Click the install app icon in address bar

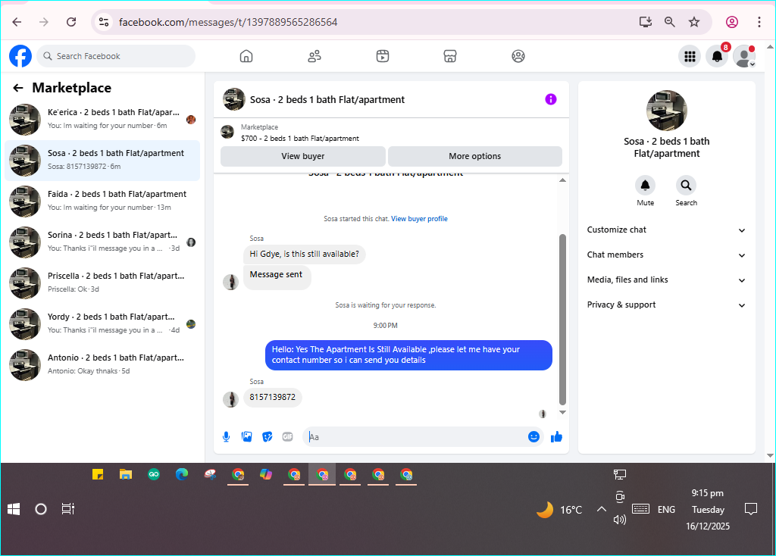(x=646, y=22)
